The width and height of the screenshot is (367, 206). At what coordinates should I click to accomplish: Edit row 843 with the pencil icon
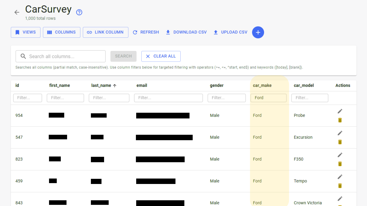tap(340, 199)
